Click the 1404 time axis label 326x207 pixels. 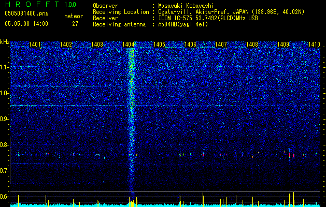tap(129, 44)
